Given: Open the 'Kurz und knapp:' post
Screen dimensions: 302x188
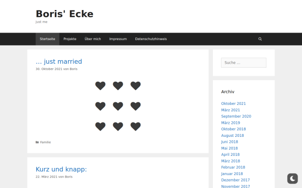Looking at the screenshot, I should [61, 169].
